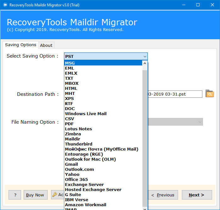The height and width of the screenshot is (210, 220).
Task: Select MBOX in the dropdown list
Action: [103, 83]
